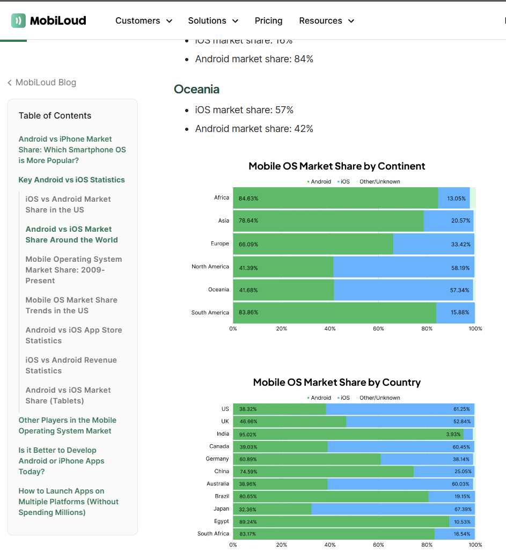This screenshot has height=559, width=506.
Task: Jump to Android vs iPhone Market Share section
Action: pyautogui.click(x=72, y=150)
